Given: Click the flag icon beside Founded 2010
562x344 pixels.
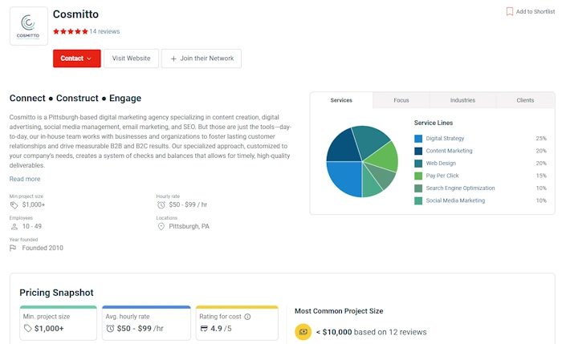Looking at the screenshot, I should point(13,248).
